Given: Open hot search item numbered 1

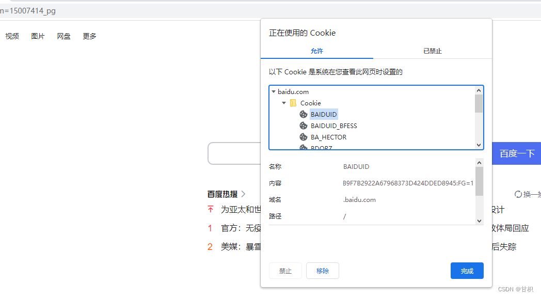Looking at the screenshot, I should click(x=241, y=228).
